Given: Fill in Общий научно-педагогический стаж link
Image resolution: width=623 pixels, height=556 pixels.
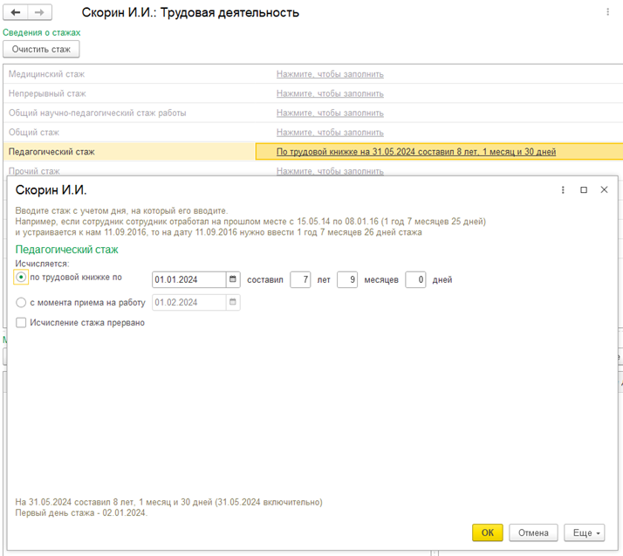Looking at the screenshot, I should pyautogui.click(x=330, y=113).
